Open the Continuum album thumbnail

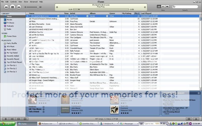click(65, 109)
